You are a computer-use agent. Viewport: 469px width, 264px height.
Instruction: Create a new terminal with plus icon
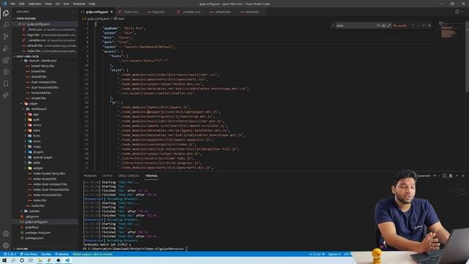pyautogui.click(x=435, y=176)
